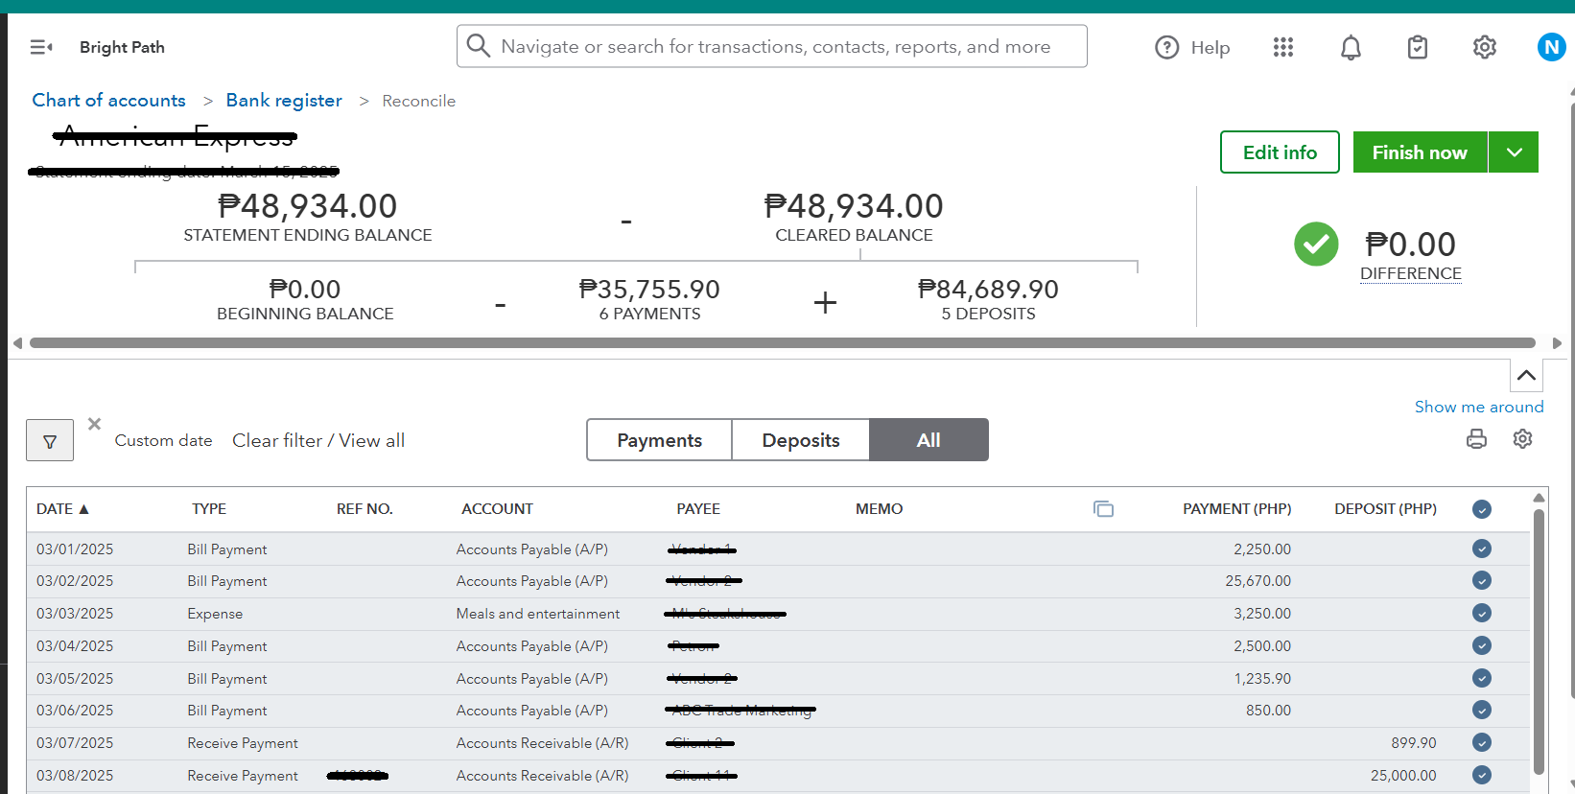Open the gear settings in header
Viewport: 1575px width, 794px height.
click(x=1485, y=47)
